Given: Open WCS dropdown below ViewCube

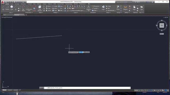Looking at the screenshot, I should point(162,34).
